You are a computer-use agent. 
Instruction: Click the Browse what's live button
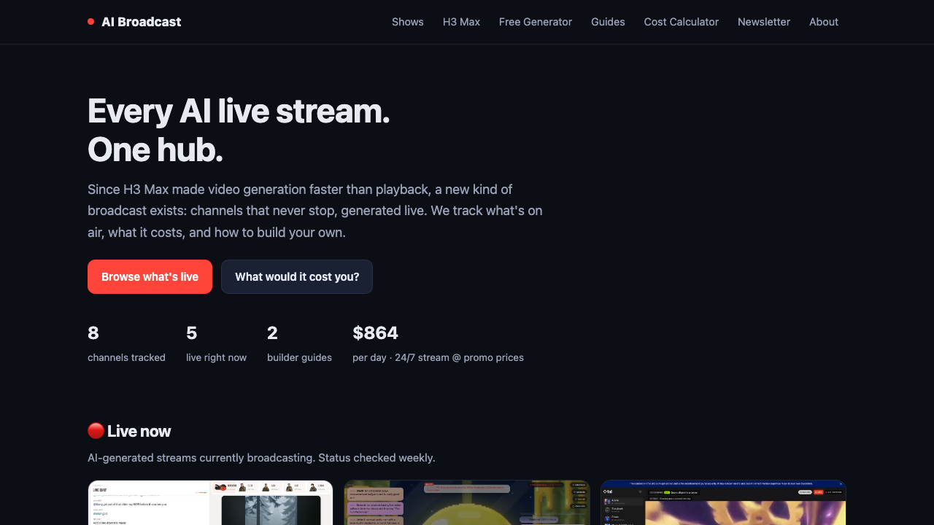coord(150,277)
